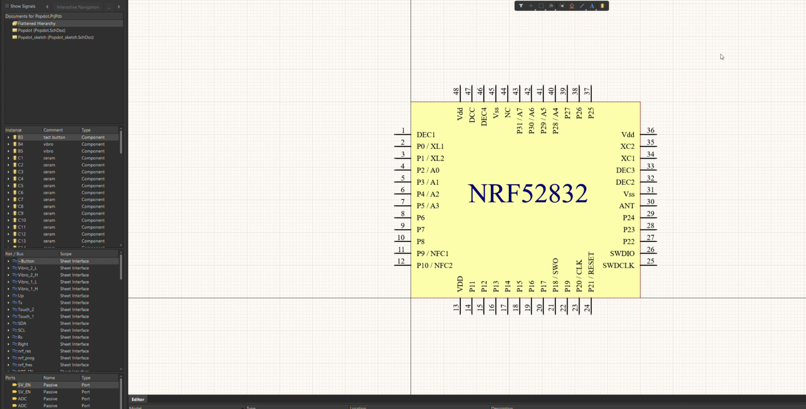Expand the SCL net row
Screen dimensions: 806x409
pos(8,330)
